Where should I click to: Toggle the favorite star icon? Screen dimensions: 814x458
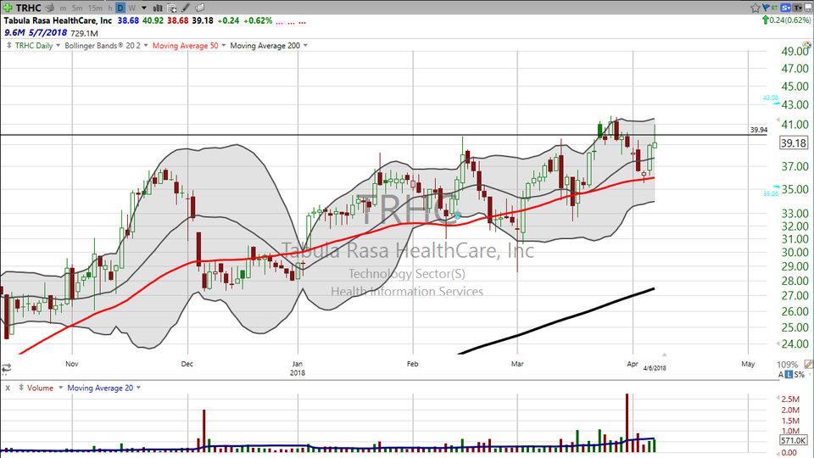click(755, 8)
